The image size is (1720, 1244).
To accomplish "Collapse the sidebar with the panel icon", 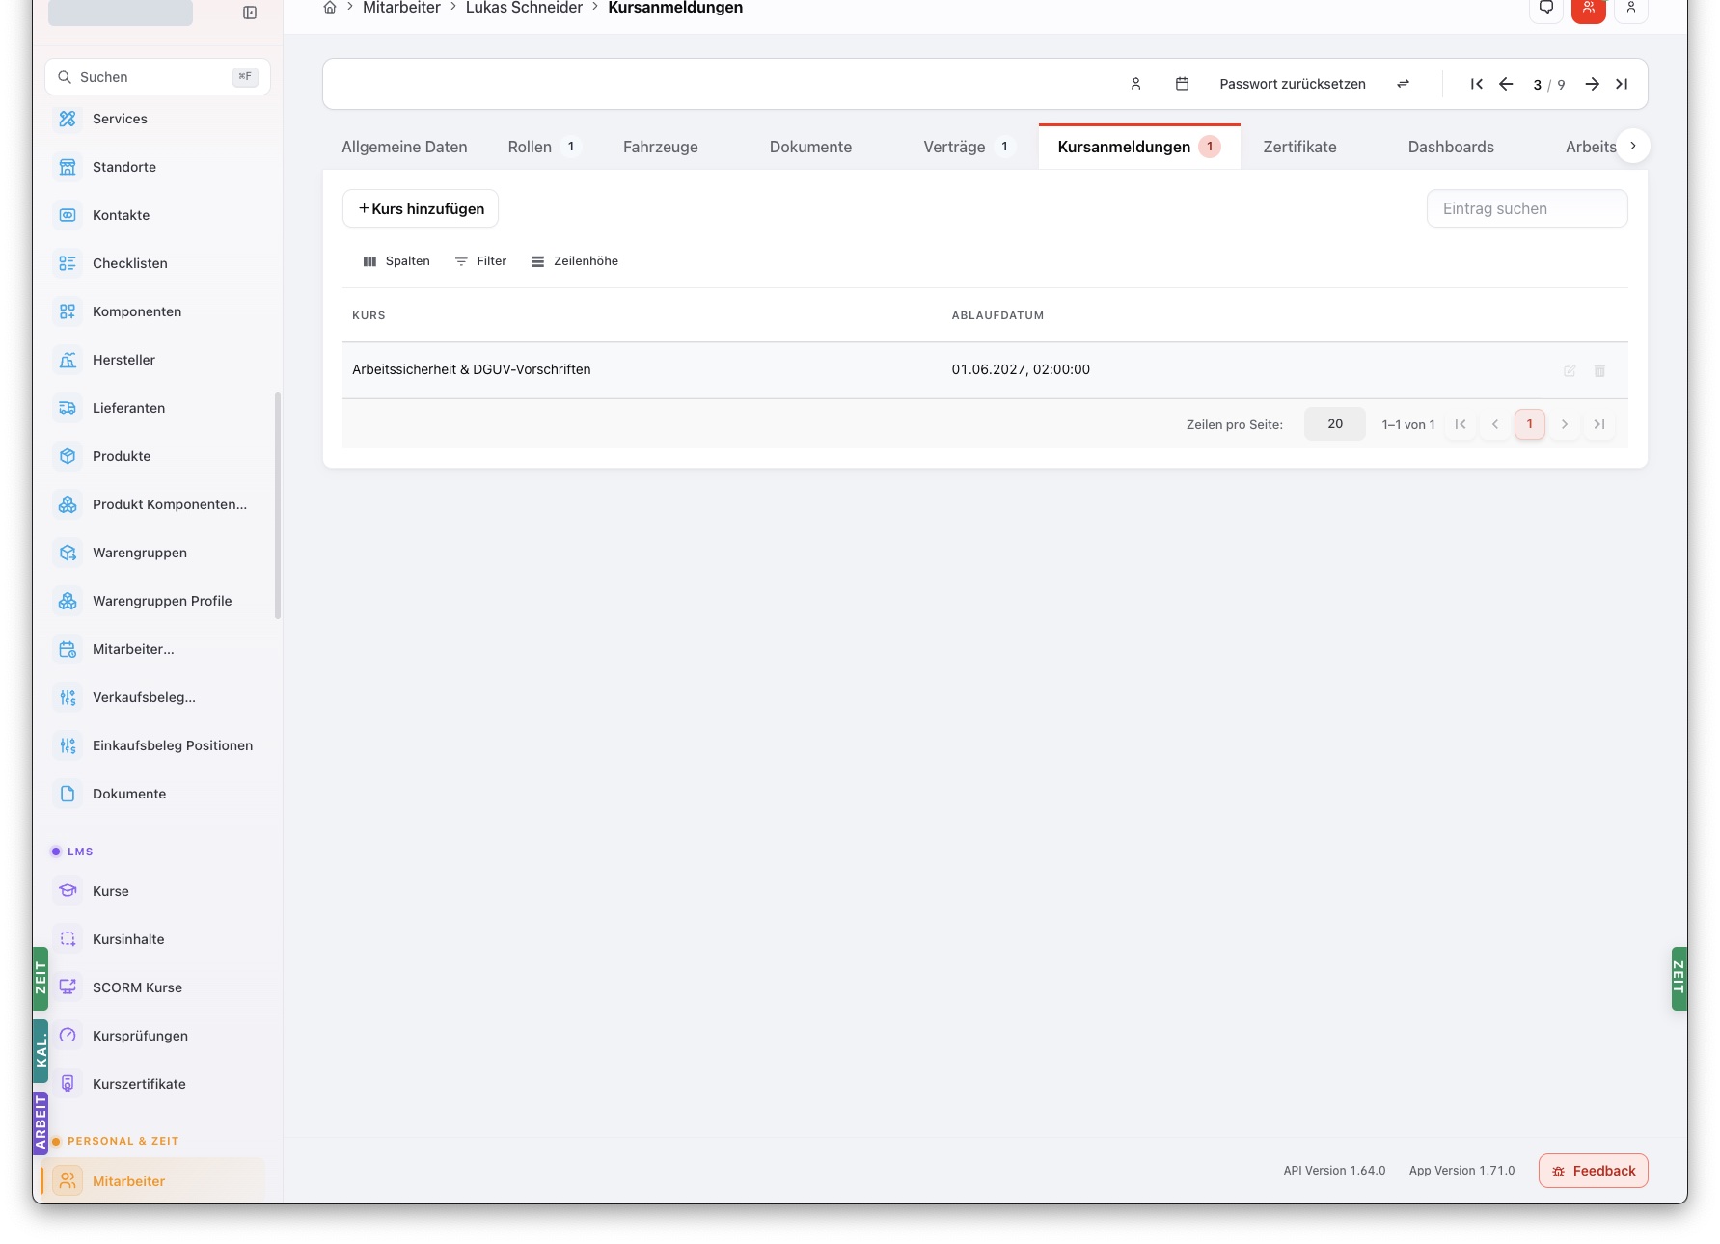I will coord(250,13).
